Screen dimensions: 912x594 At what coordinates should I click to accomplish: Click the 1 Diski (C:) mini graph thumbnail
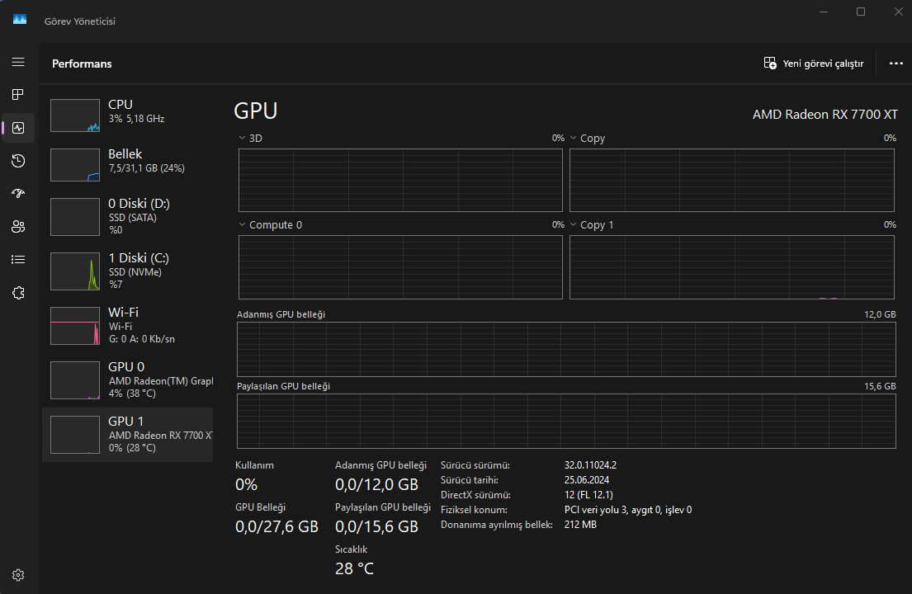coord(75,271)
